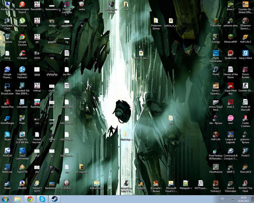Select the UltraISO desktop icon
This screenshot has height=203, width=254.
[x=22, y=185]
